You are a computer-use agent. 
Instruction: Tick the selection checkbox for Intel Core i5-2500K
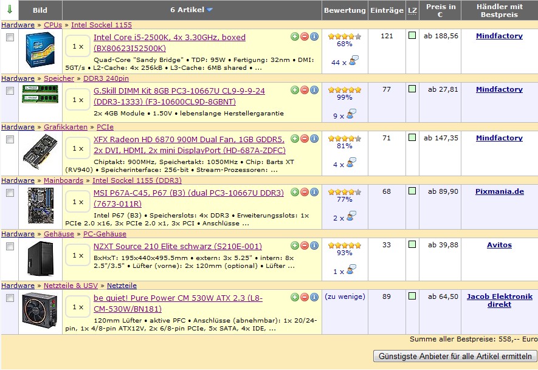10,37
